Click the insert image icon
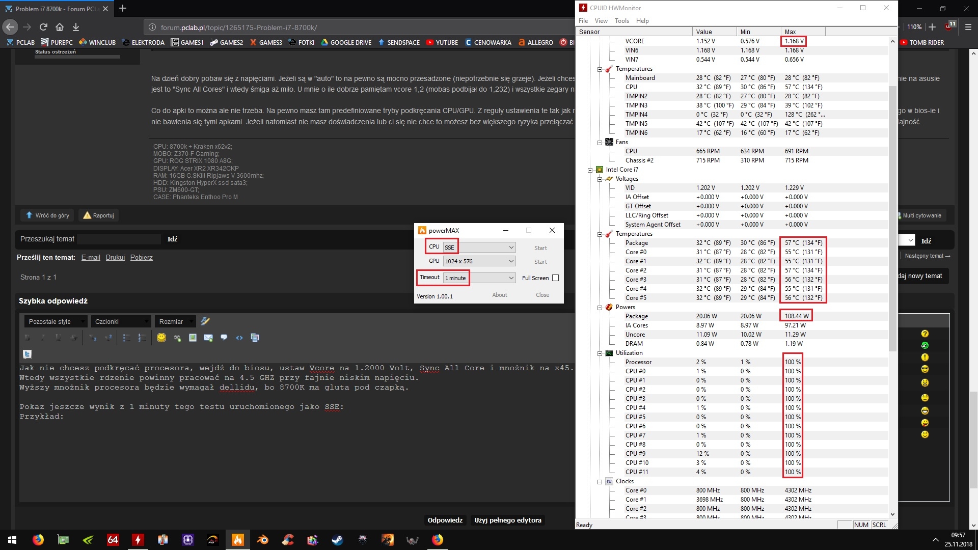Image resolution: width=978 pixels, height=550 pixels. tap(193, 338)
